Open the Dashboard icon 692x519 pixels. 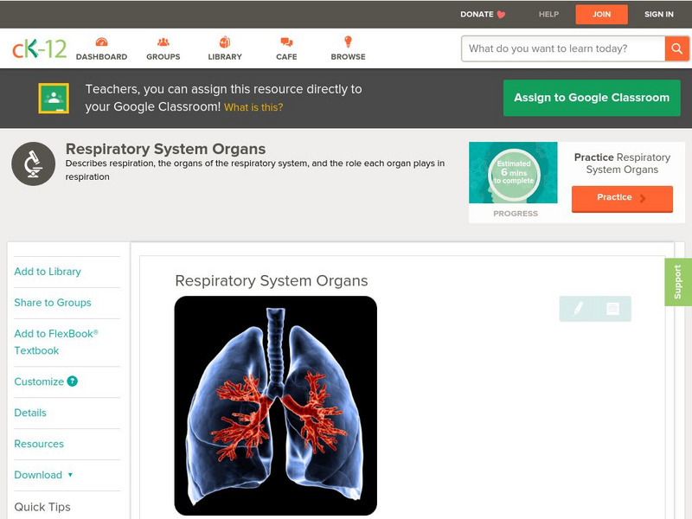103,41
